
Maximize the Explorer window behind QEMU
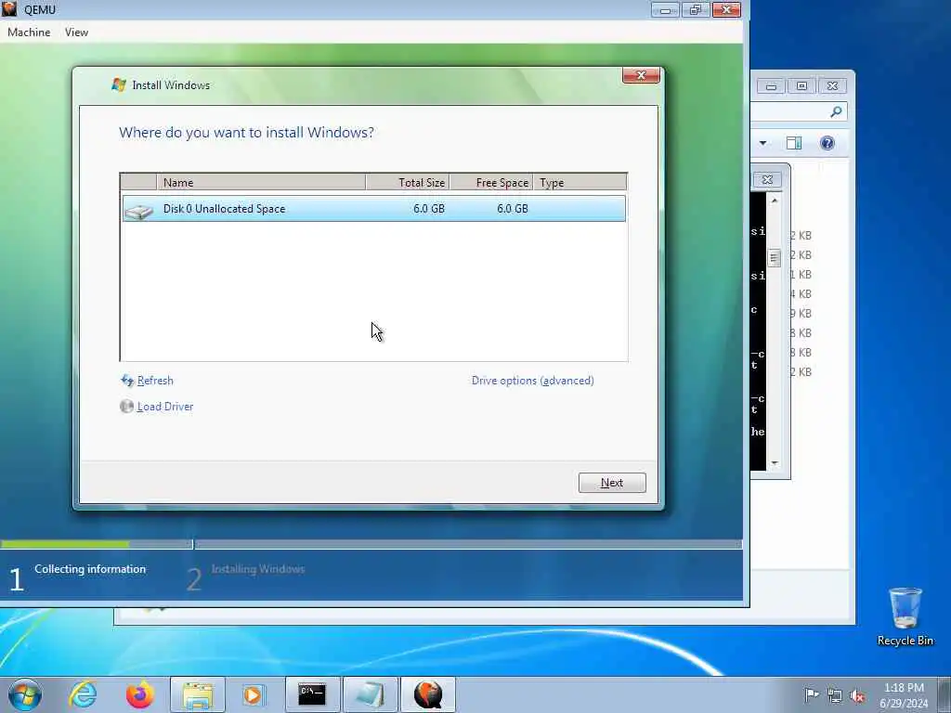pos(801,86)
